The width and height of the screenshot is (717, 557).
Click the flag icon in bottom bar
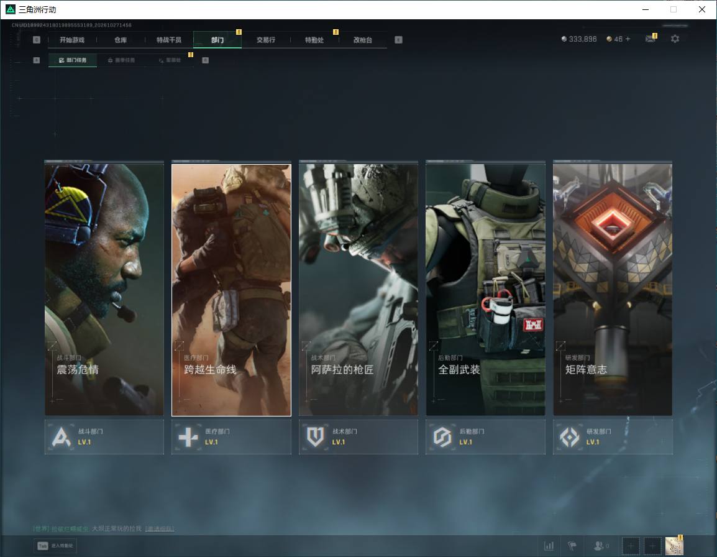pos(572,546)
